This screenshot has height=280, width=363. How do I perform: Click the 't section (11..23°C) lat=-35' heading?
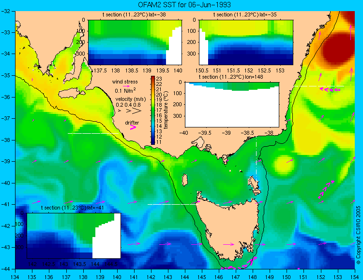tap(245, 15)
